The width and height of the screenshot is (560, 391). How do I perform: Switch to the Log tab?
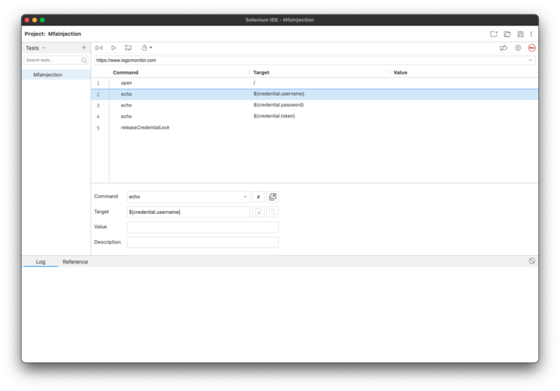[40, 262]
